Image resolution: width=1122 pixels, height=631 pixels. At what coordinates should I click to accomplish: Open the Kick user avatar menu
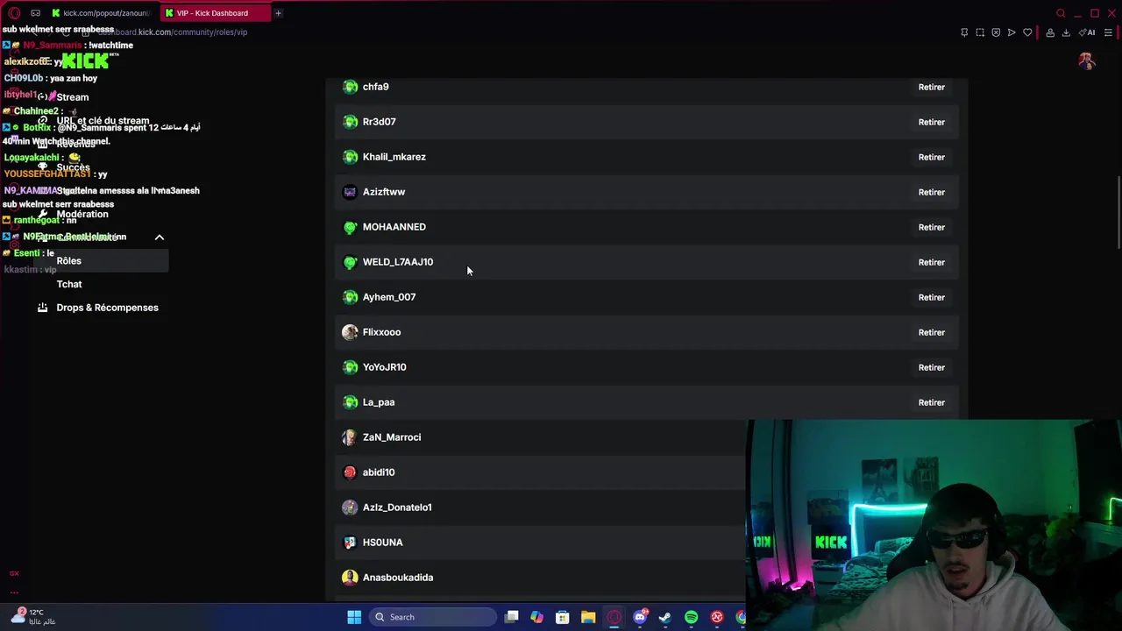[1087, 61]
